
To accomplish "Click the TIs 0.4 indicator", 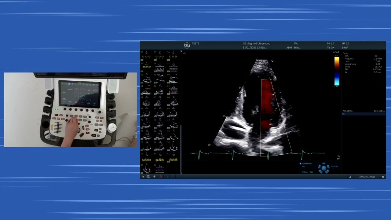I will pos(331,48).
